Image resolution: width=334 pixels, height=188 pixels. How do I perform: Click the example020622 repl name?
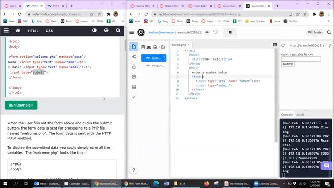[189, 32]
